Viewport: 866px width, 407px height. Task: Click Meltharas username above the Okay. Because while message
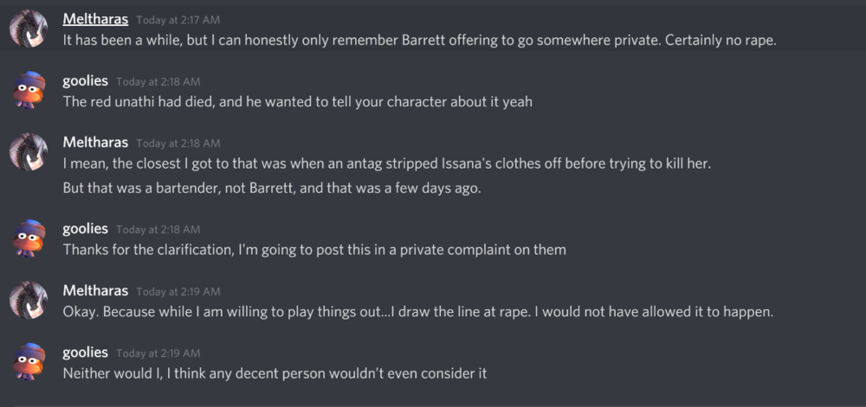click(95, 291)
